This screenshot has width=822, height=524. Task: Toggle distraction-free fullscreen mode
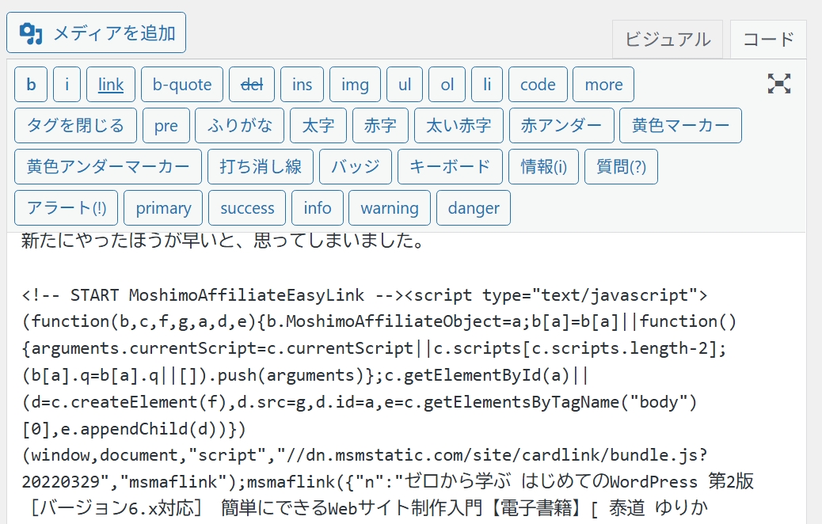[779, 83]
